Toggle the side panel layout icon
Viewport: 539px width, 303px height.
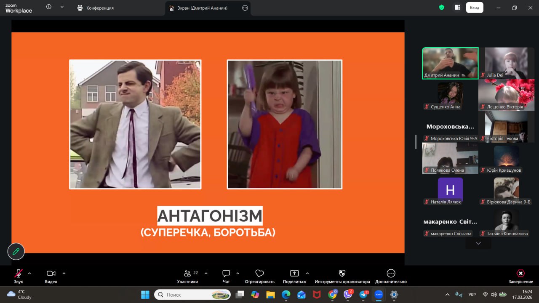457,8
